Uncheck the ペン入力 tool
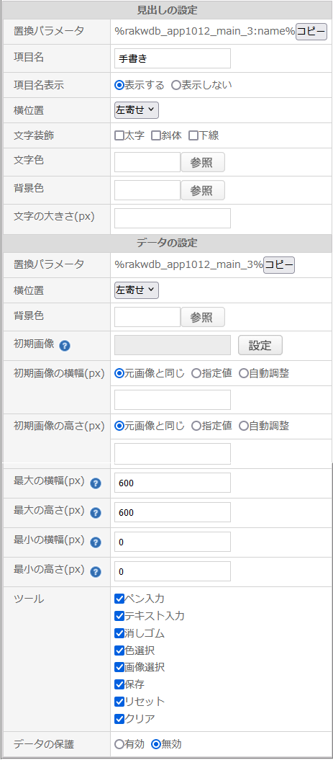Viewport: 333px width, 760px height. click(x=119, y=599)
